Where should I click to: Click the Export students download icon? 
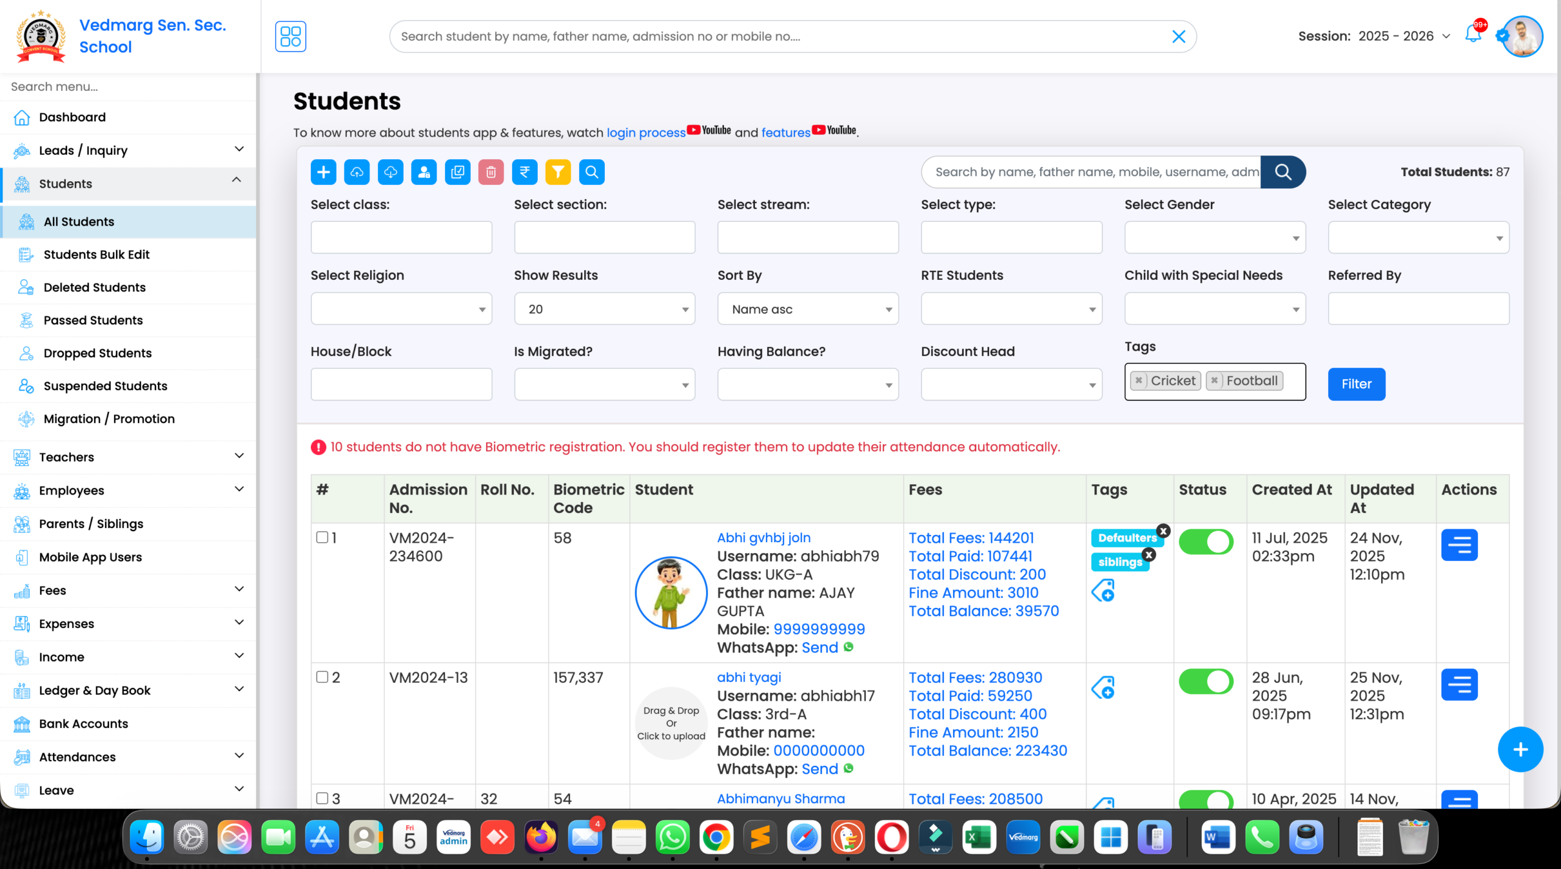tap(390, 172)
